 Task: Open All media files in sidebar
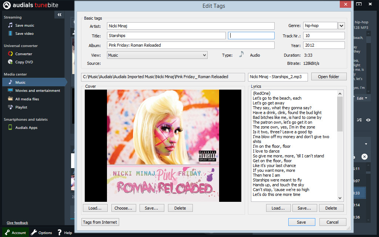click(27, 99)
